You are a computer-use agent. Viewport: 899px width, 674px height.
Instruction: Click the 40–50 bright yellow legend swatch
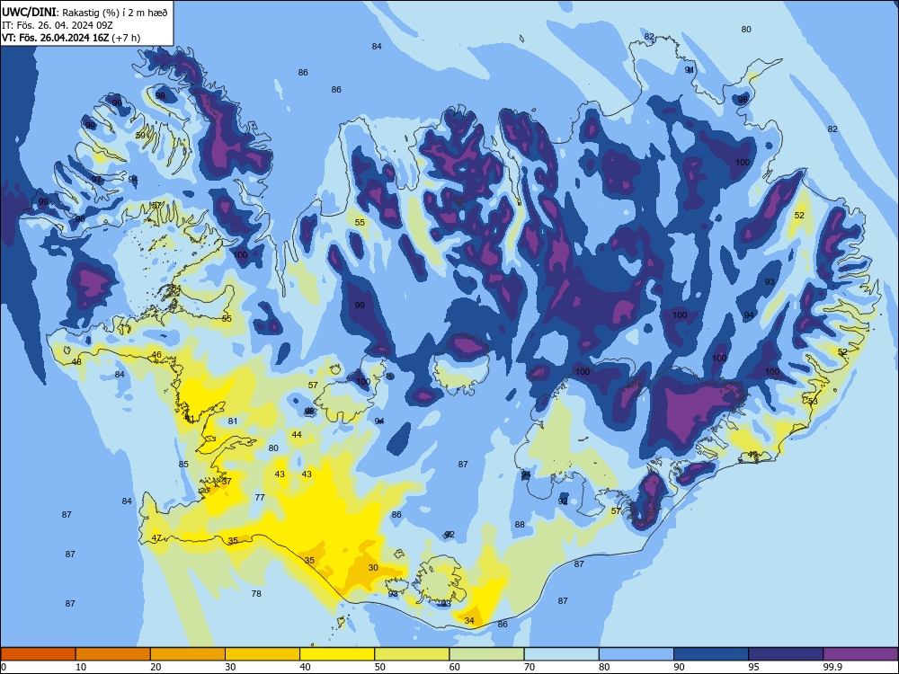coord(337,654)
